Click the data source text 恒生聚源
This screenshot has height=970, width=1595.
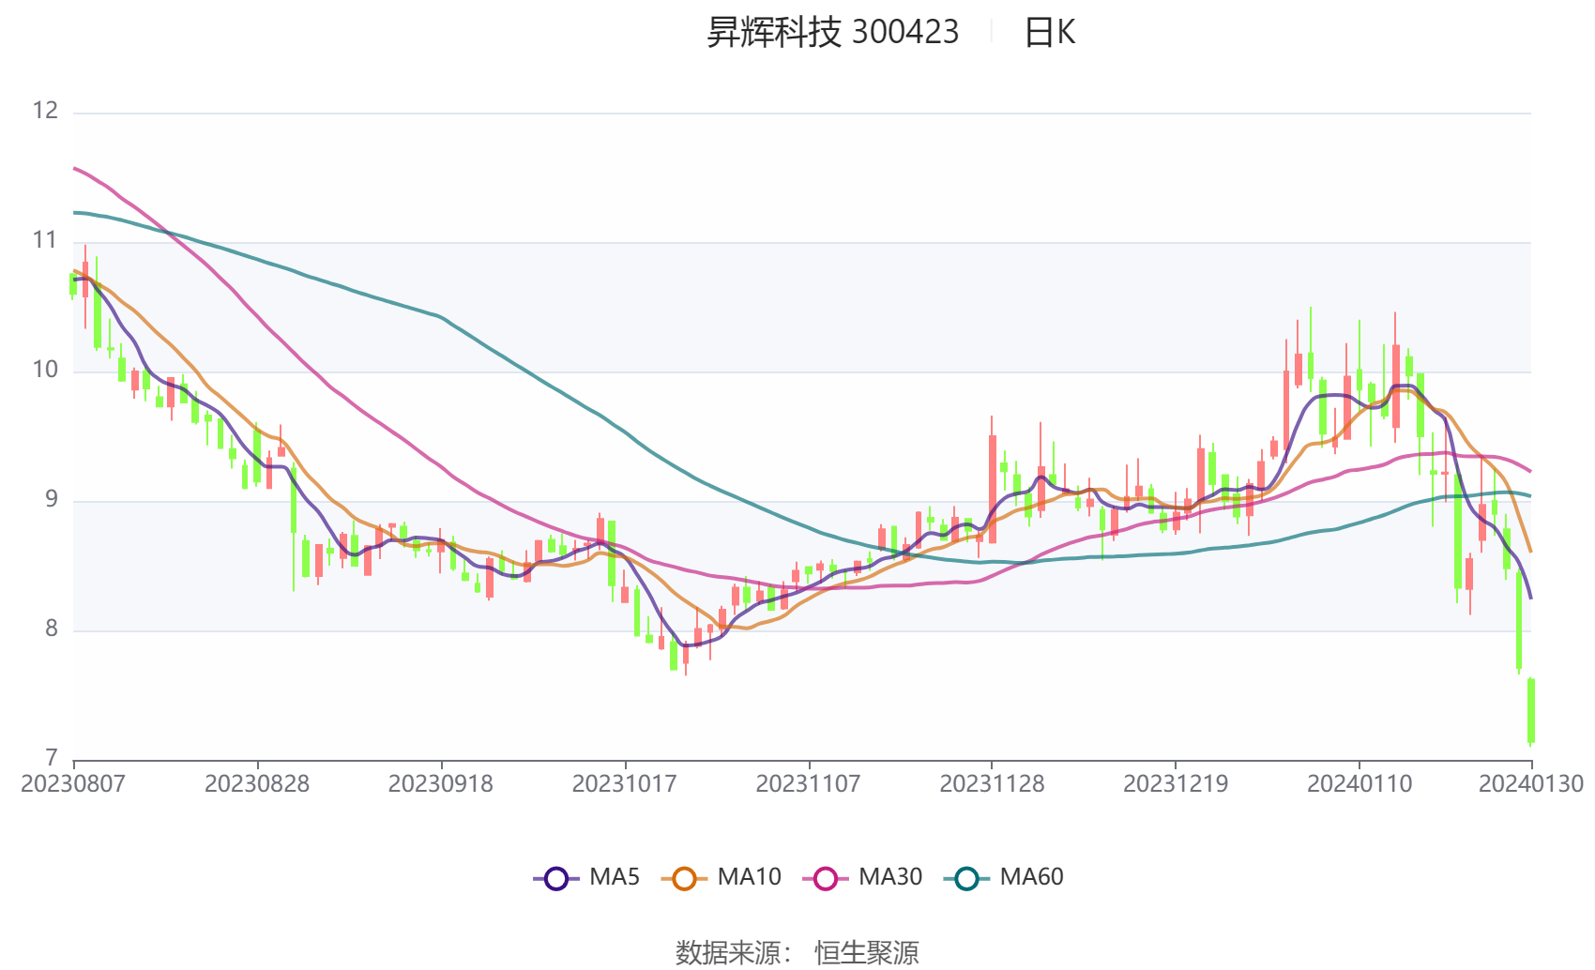867,952
